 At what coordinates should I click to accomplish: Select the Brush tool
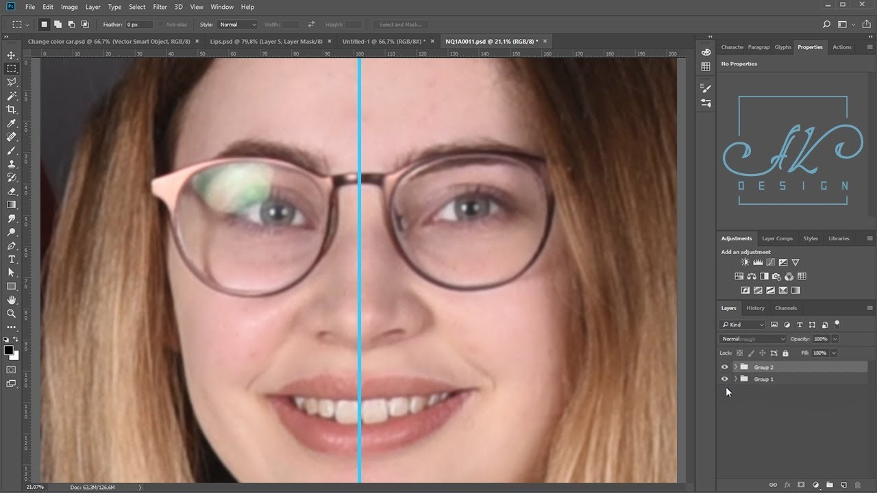[11, 150]
